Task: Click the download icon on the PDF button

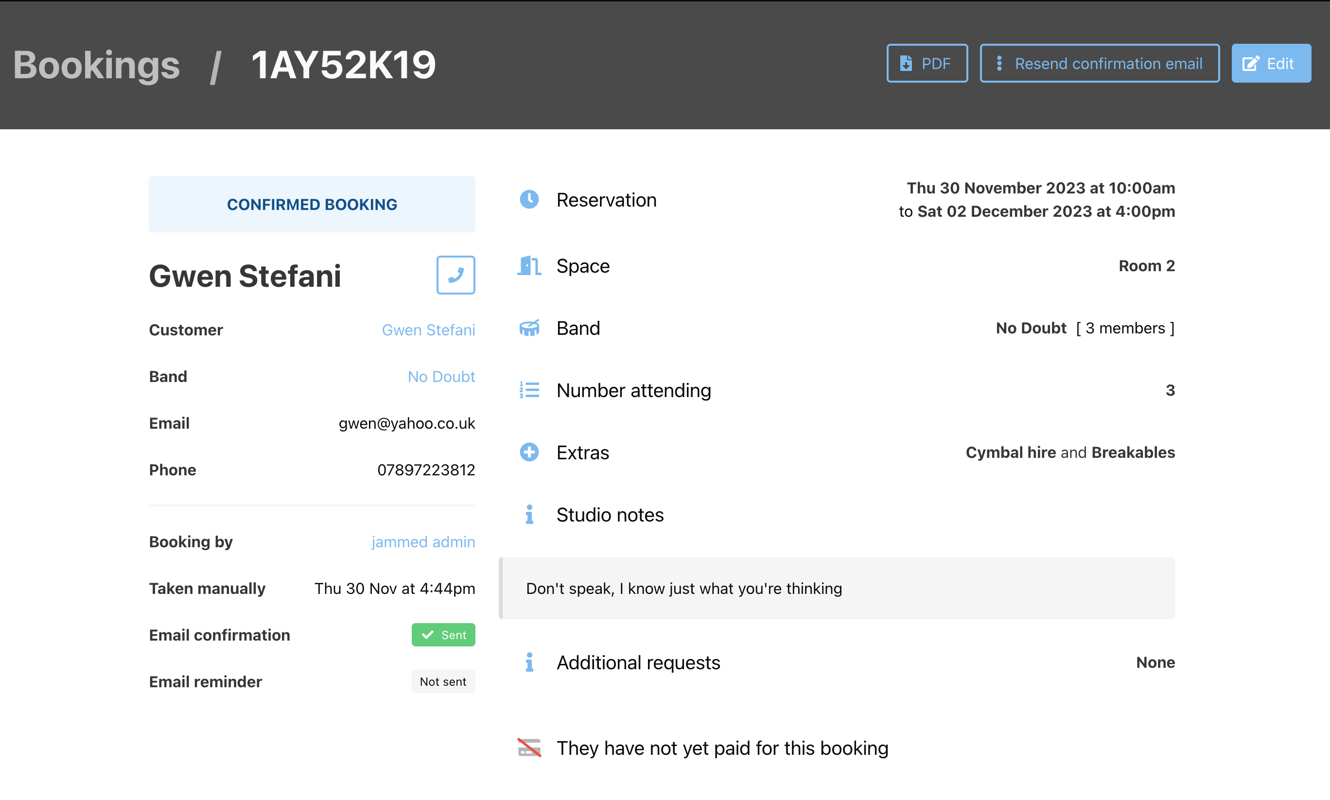Action: click(x=906, y=63)
